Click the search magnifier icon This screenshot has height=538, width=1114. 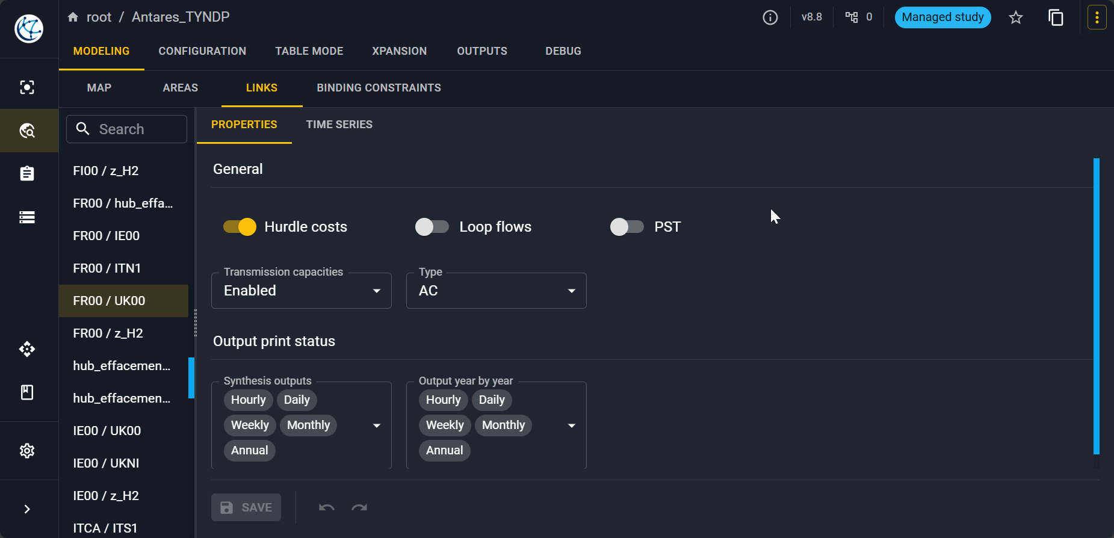coord(83,129)
